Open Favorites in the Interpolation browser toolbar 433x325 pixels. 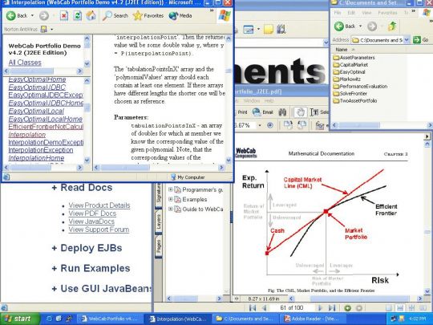click(x=148, y=16)
